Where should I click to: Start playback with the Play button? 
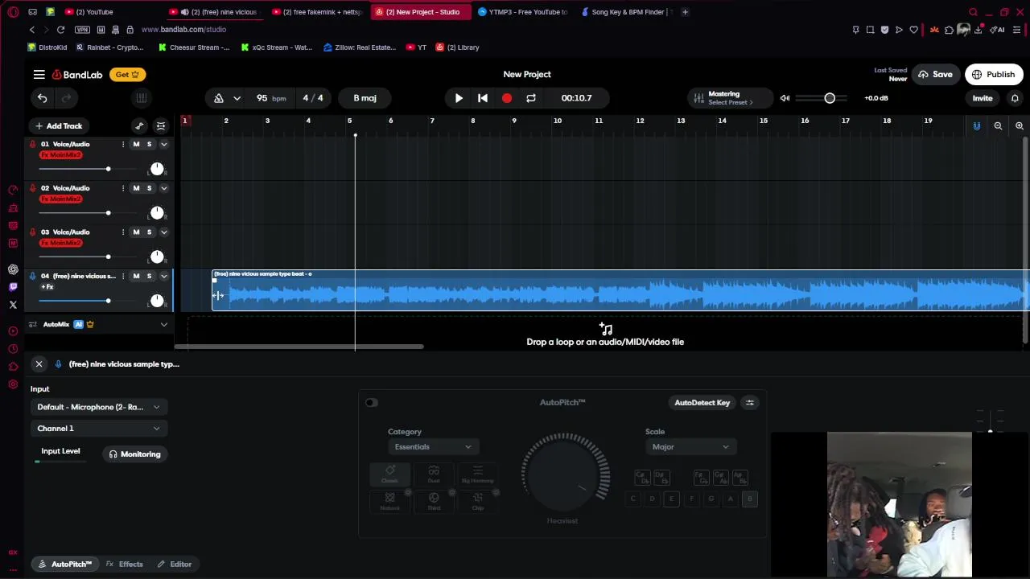click(459, 98)
